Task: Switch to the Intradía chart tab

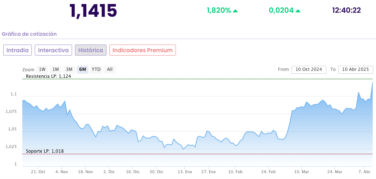Action: (18, 50)
